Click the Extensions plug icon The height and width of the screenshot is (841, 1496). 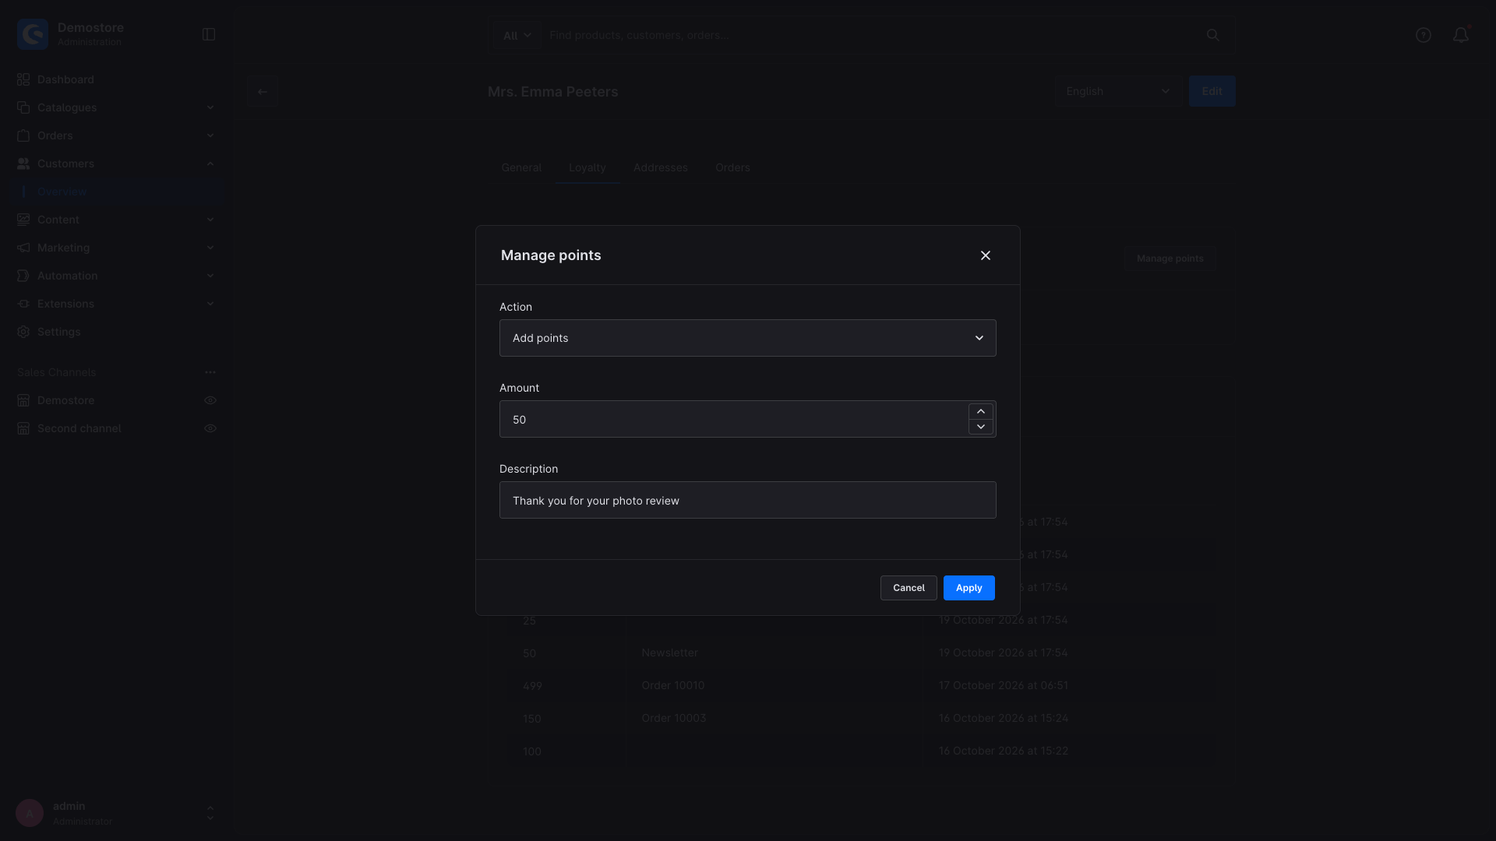point(23,304)
